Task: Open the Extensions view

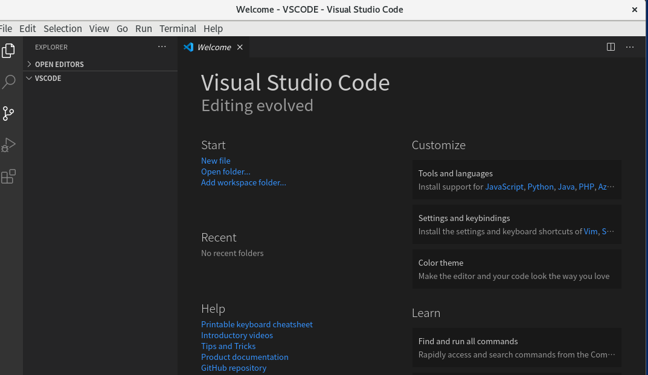Action: [x=8, y=176]
